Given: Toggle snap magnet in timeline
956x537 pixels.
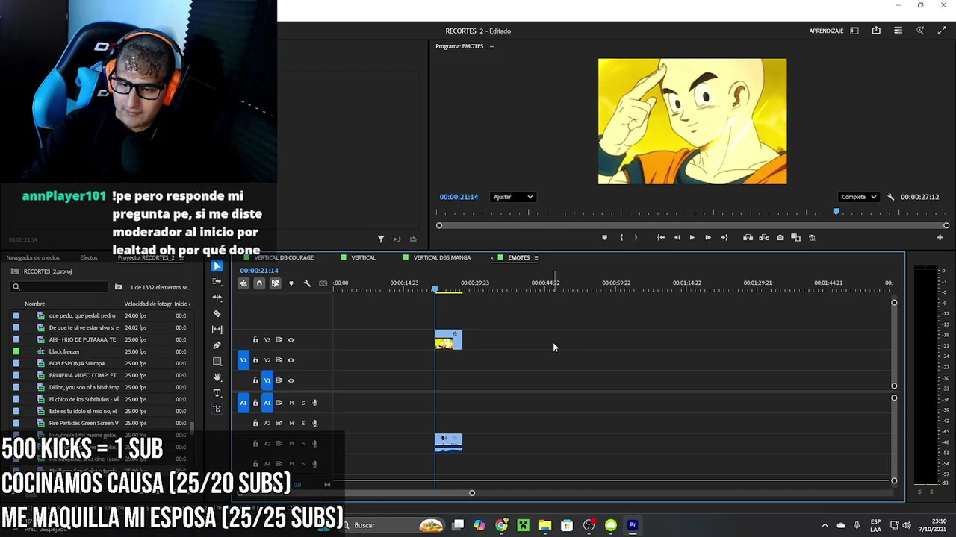Looking at the screenshot, I should click(x=259, y=283).
